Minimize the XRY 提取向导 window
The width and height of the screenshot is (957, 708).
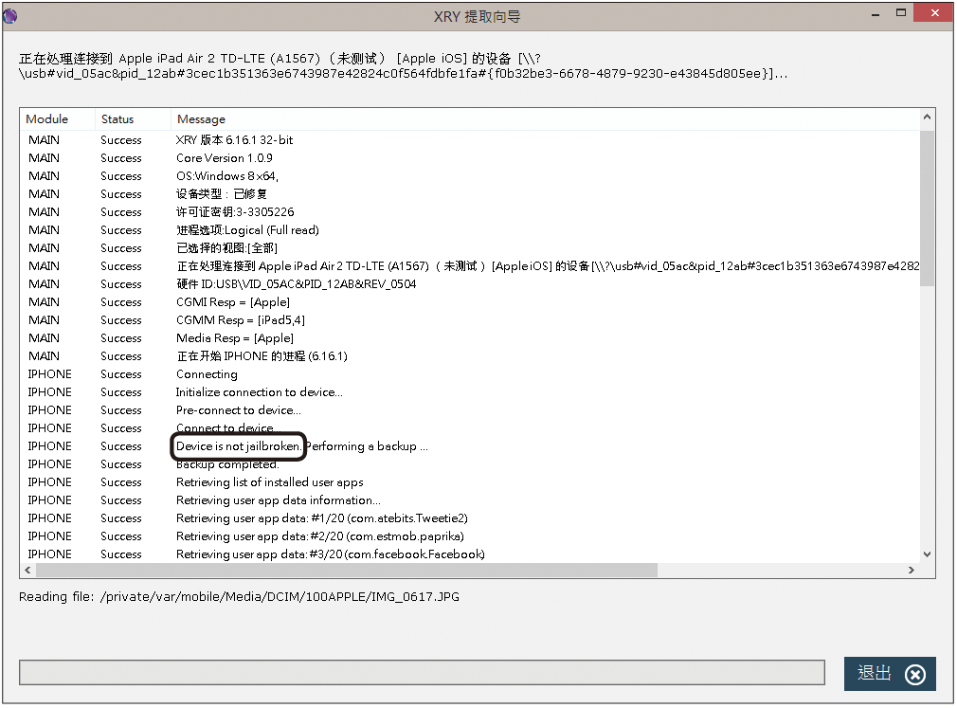[876, 14]
